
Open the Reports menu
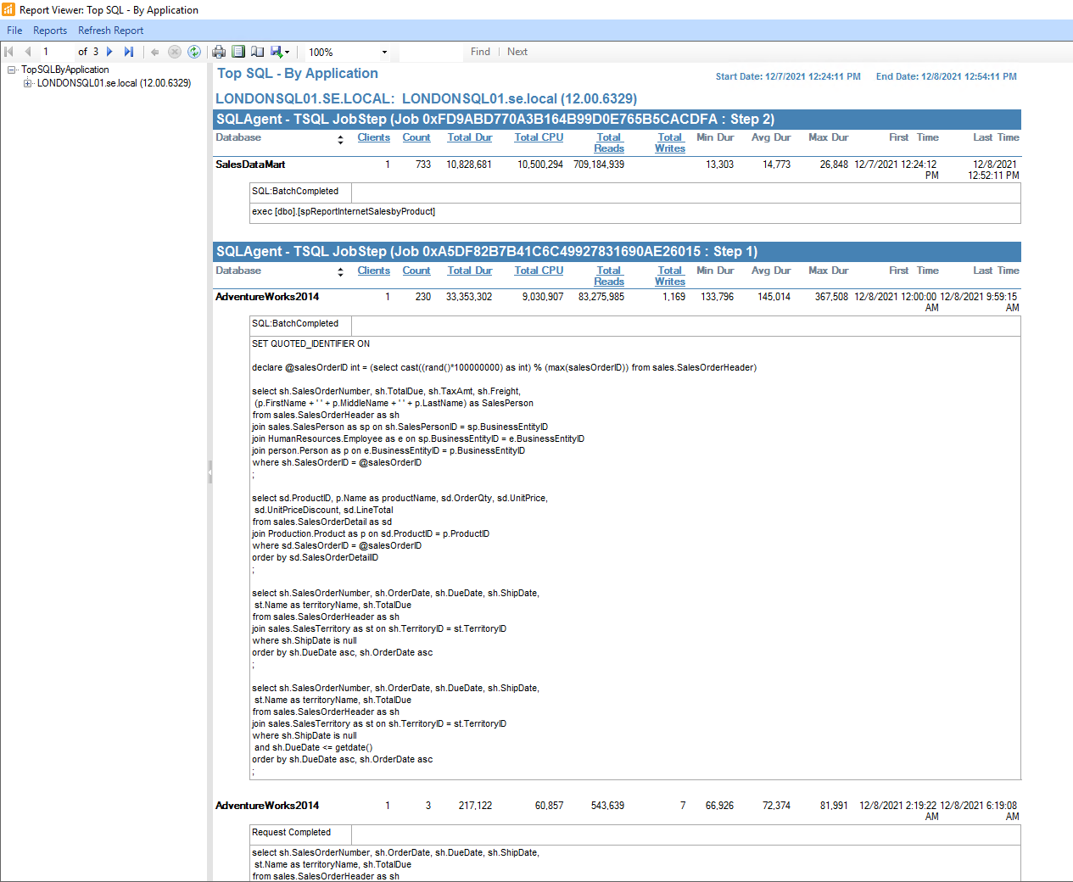pos(50,31)
